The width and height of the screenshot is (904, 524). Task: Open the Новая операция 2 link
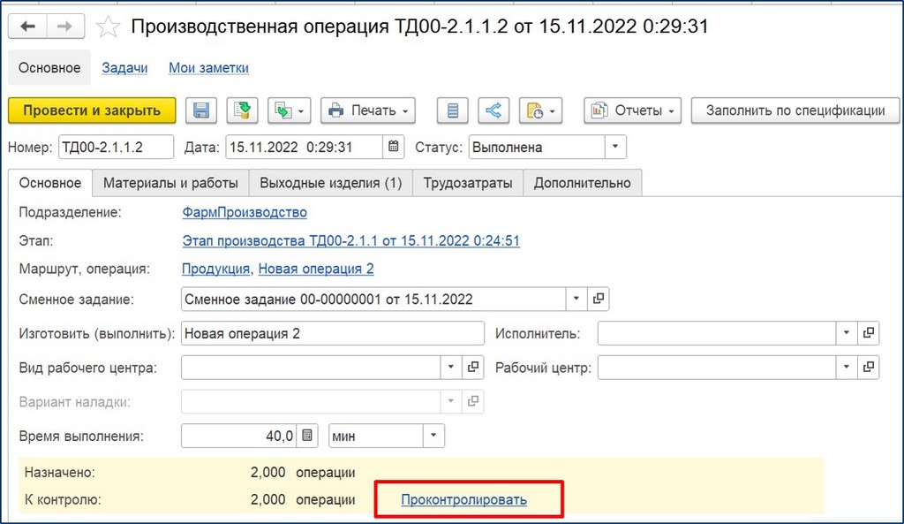pyautogui.click(x=316, y=269)
